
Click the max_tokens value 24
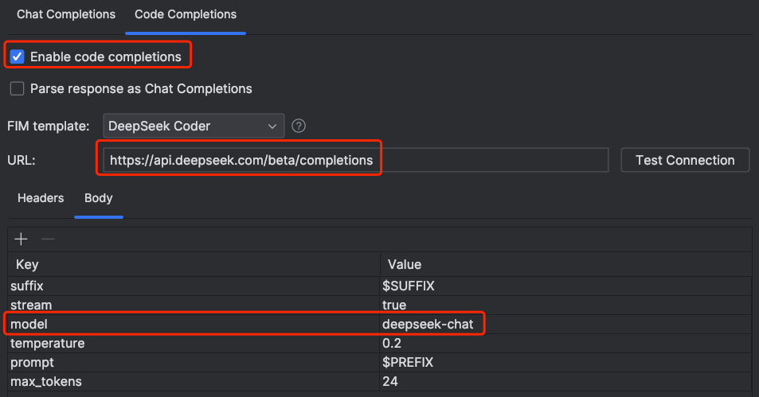point(390,382)
